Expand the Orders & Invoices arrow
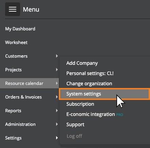 tap(57, 97)
